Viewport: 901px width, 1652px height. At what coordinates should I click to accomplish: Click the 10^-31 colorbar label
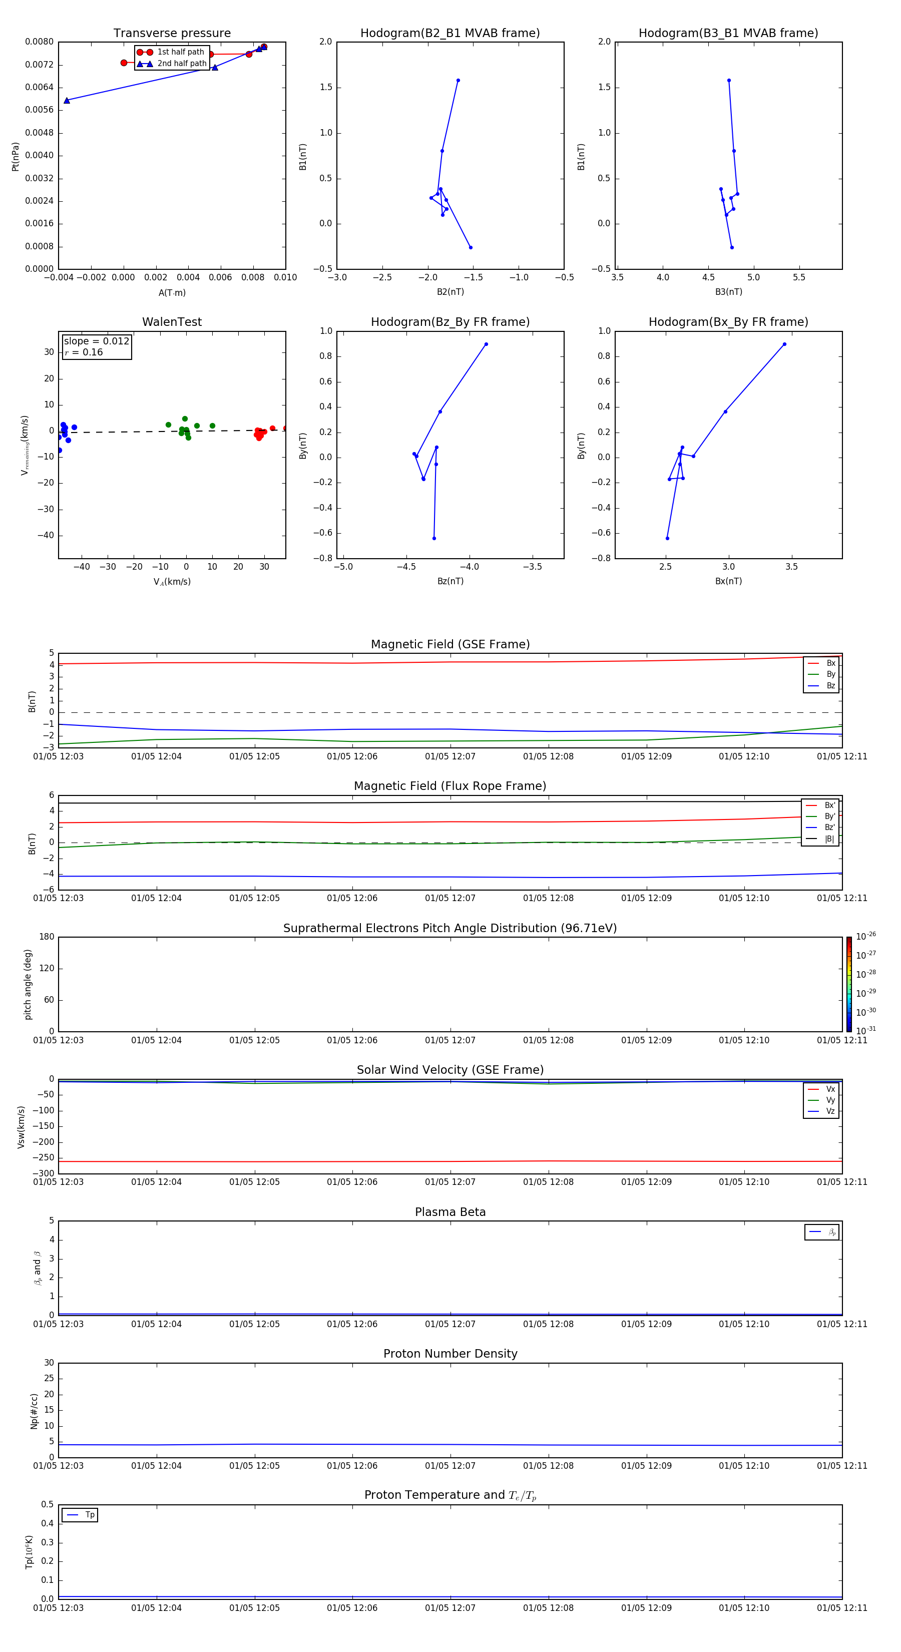pos(866,1031)
